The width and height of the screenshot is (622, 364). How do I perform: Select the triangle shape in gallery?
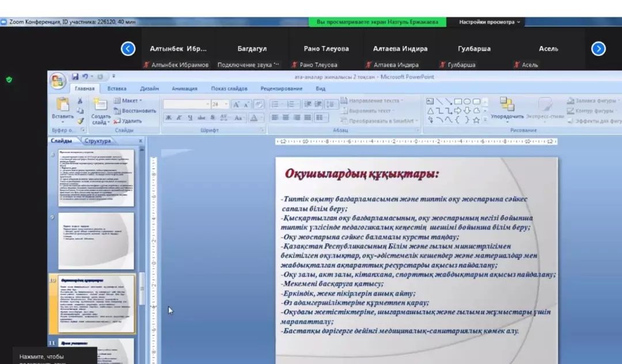430,111
